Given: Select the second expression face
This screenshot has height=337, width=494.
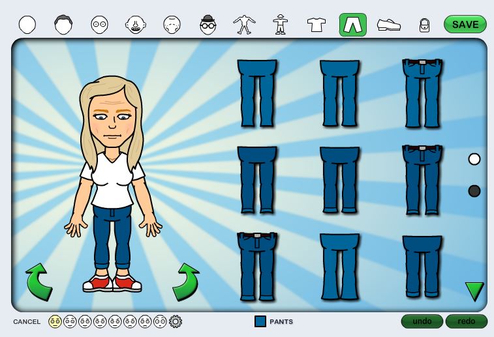Looking at the screenshot, I should [x=70, y=321].
